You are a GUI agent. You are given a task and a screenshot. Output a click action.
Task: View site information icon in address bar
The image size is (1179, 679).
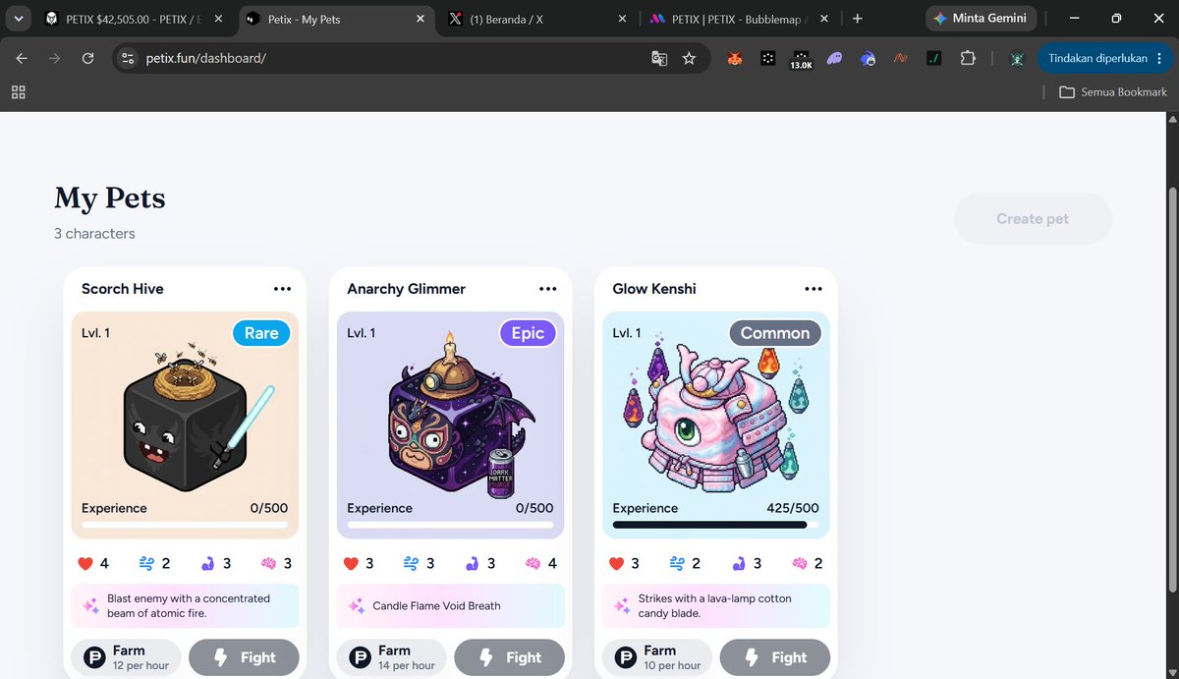click(x=127, y=59)
